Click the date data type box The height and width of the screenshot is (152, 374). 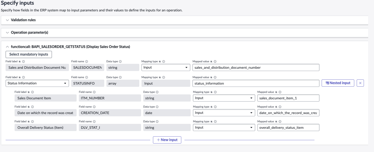tap(167, 113)
